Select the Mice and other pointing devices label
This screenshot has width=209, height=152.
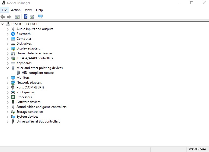click(x=40, y=68)
